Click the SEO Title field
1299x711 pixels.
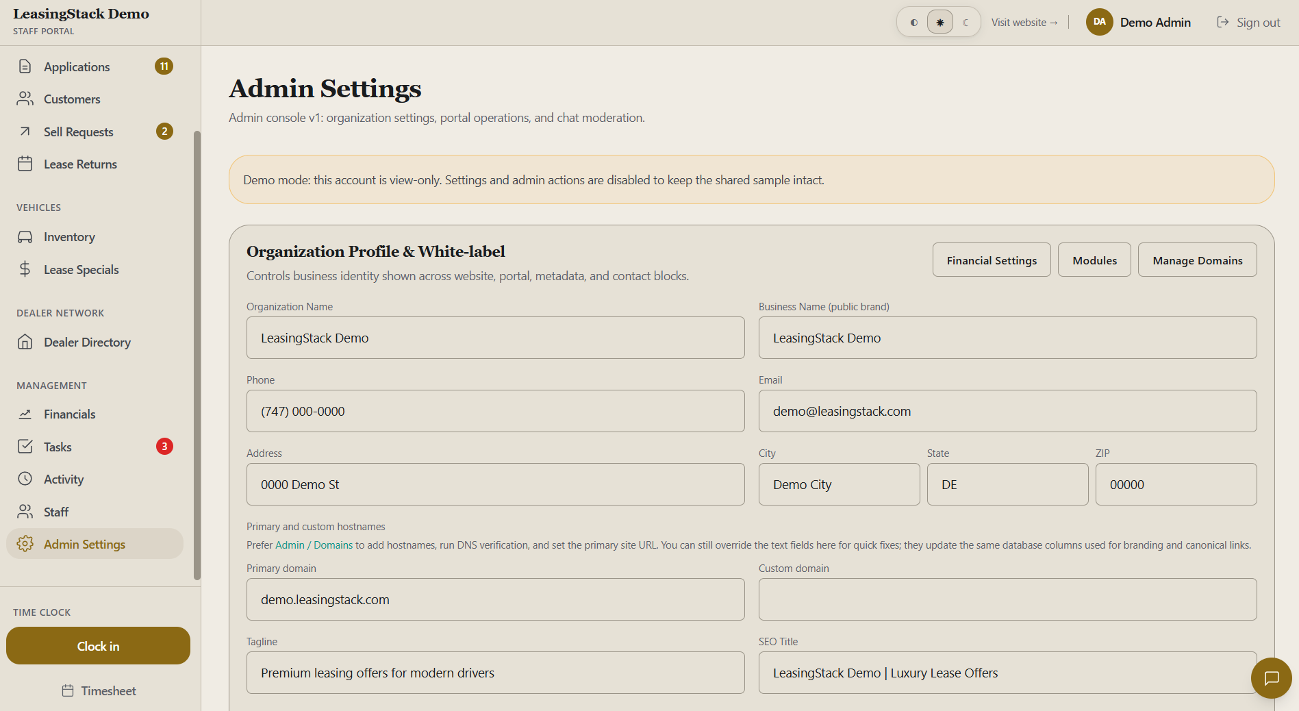coord(1008,673)
